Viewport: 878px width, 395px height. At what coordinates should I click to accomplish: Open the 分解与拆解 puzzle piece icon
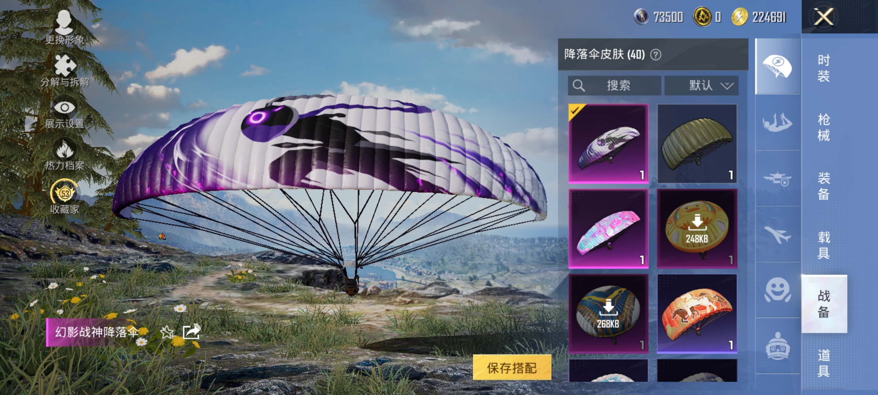[x=65, y=71]
